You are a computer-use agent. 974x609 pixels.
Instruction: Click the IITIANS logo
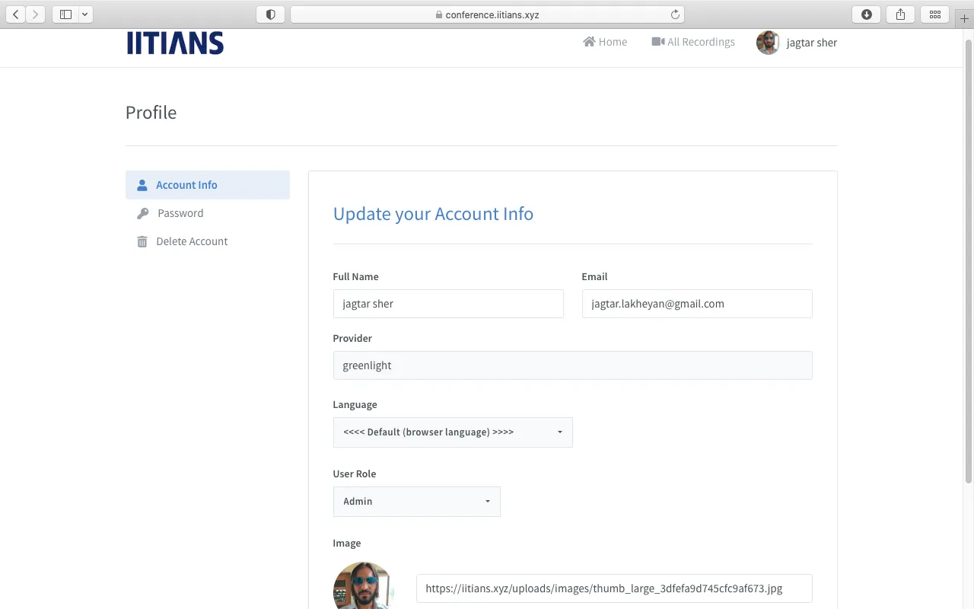(x=175, y=43)
